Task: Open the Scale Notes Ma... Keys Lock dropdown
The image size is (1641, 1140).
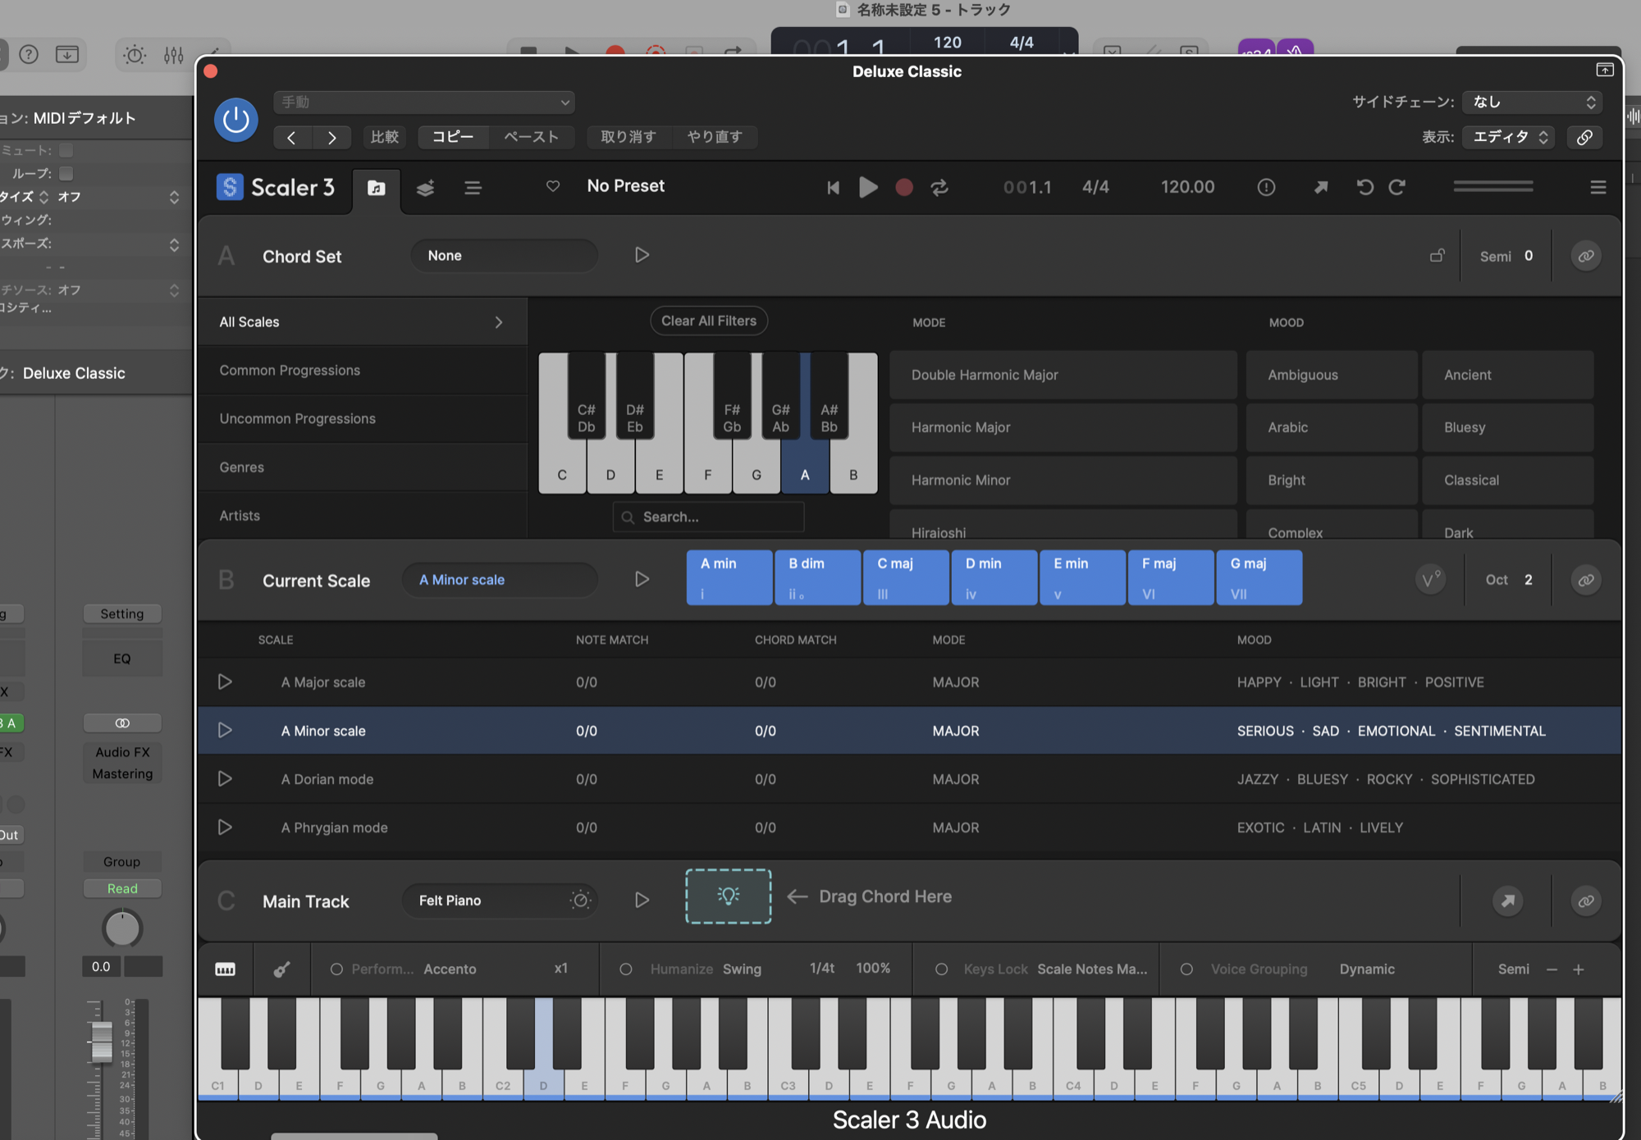Action: click(1092, 969)
